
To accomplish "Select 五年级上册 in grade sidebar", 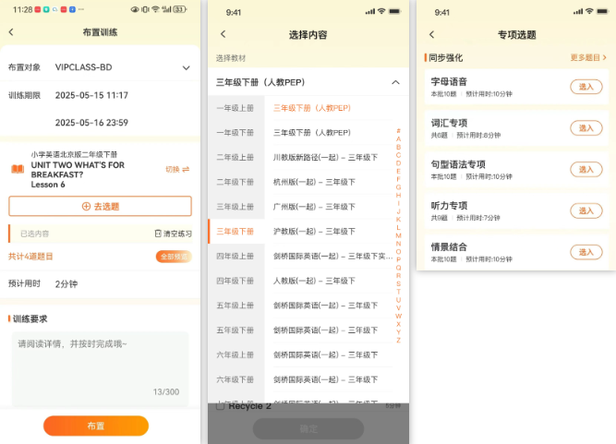I will 236,306.
